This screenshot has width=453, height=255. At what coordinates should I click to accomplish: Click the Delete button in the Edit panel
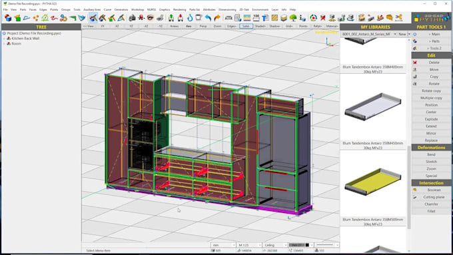coord(431,63)
